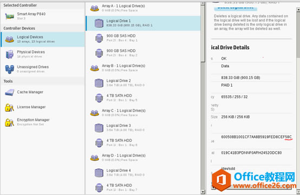Click the details panel scrollbar thumb
The image size is (300, 195).
point(298,34)
